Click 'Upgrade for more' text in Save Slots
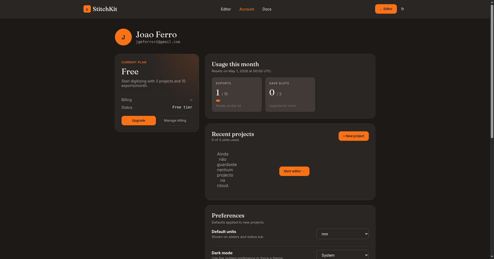The width and height of the screenshot is (494, 259). tap(282, 106)
